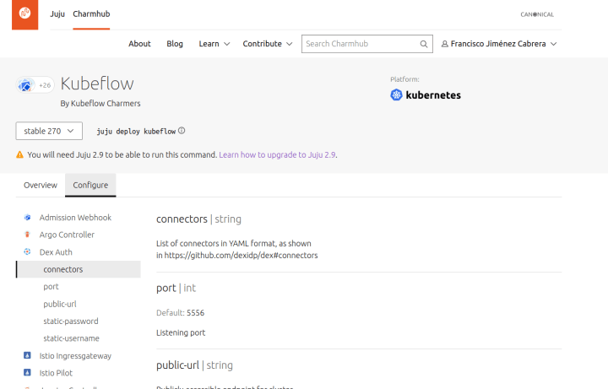Open the Juju tab
Viewport: 608px width, 389px height.
pos(57,14)
